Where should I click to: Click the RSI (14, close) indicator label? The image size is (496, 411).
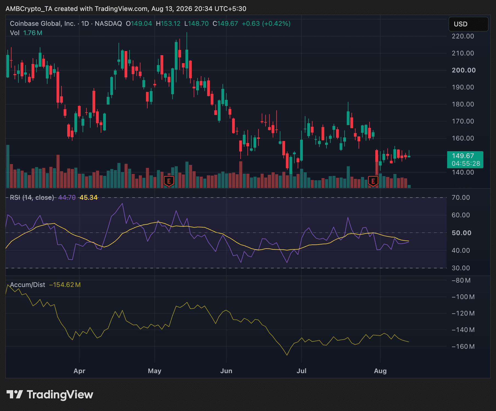click(x=32, y=198)
